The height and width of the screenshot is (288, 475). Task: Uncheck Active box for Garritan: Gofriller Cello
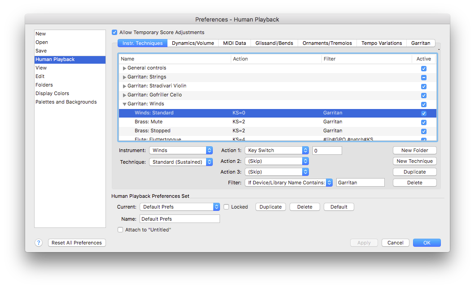click(423, 96)
